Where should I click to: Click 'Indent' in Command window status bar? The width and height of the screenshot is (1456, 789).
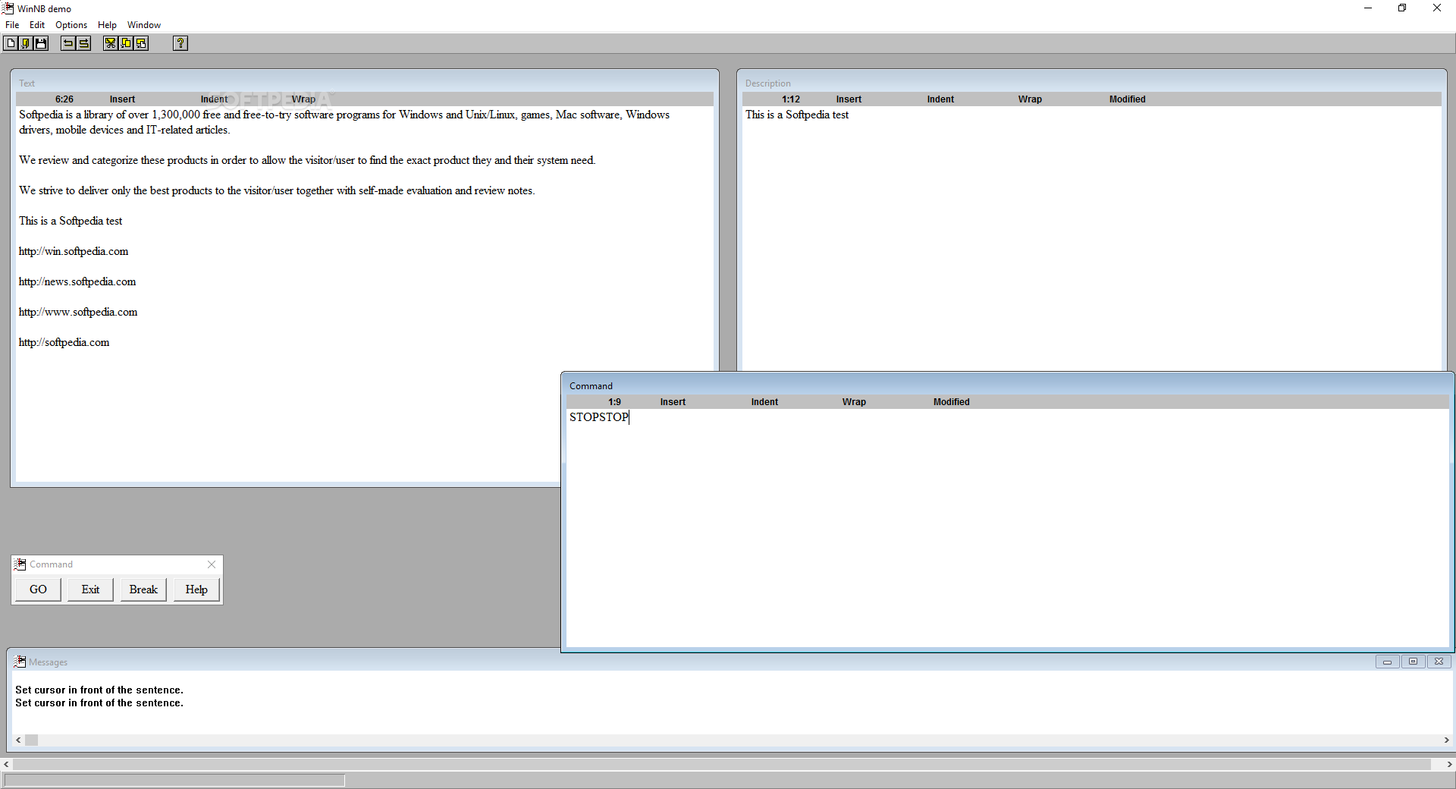coord(764,402)
